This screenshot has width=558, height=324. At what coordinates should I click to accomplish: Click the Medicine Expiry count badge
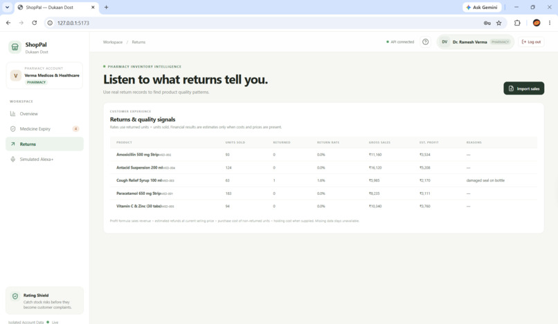[x=75, y=129]
